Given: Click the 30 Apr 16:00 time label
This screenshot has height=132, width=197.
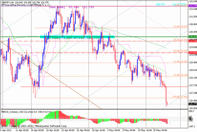Looking at the screenshot, I should [98, 130].
